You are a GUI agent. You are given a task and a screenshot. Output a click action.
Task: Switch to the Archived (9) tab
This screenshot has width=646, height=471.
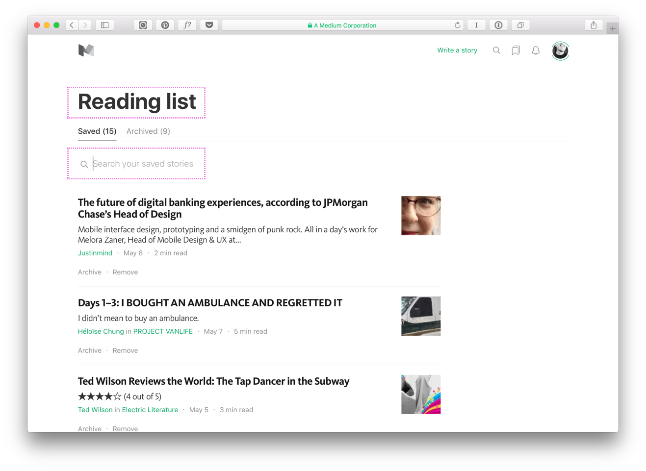148,131
